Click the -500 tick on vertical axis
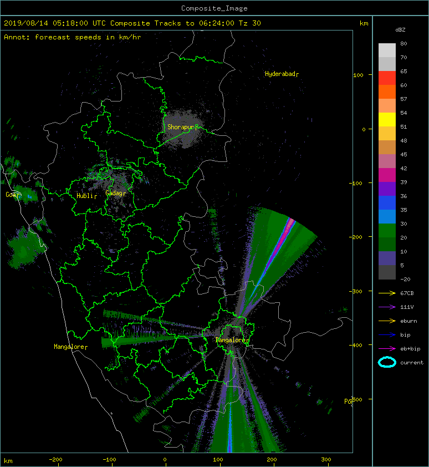This screenshot has height=467, width=429. [x=356, y=400]
